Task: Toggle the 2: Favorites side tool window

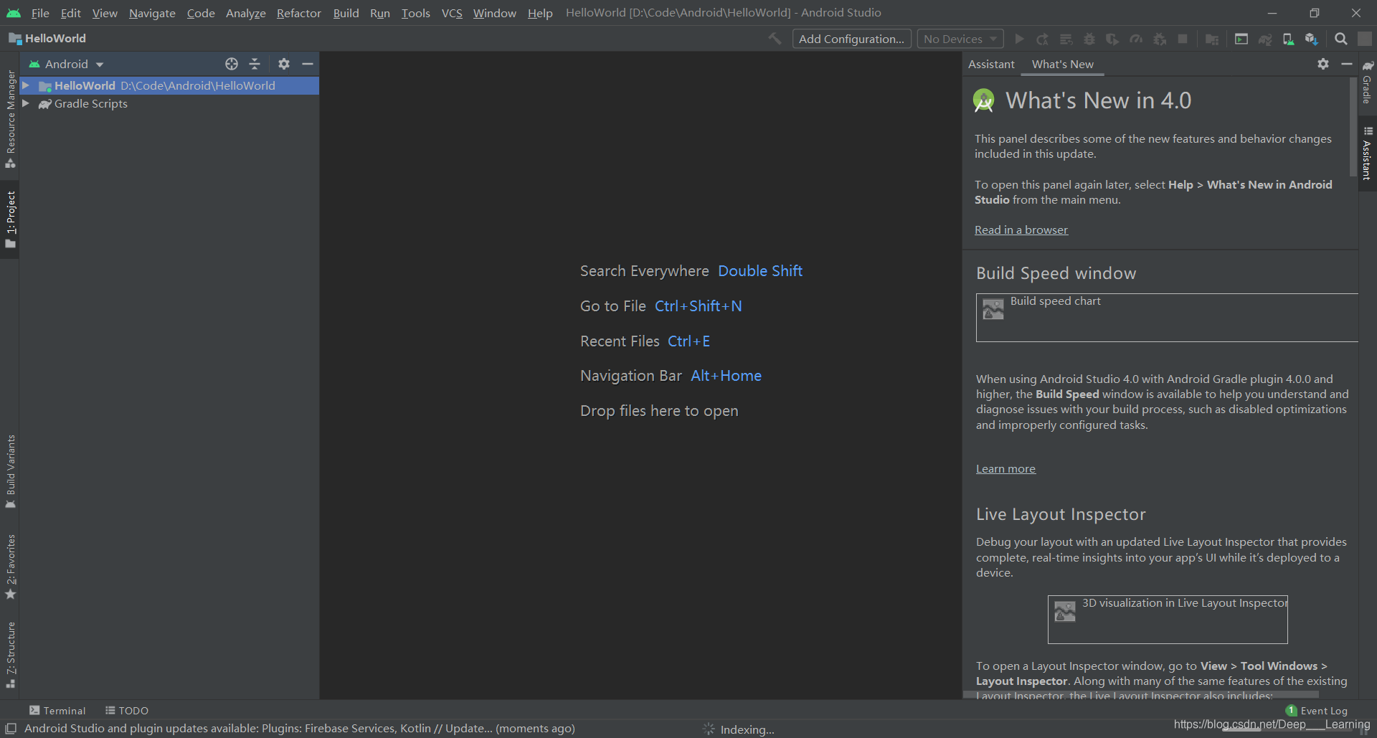Action: (x=10, y=567)
